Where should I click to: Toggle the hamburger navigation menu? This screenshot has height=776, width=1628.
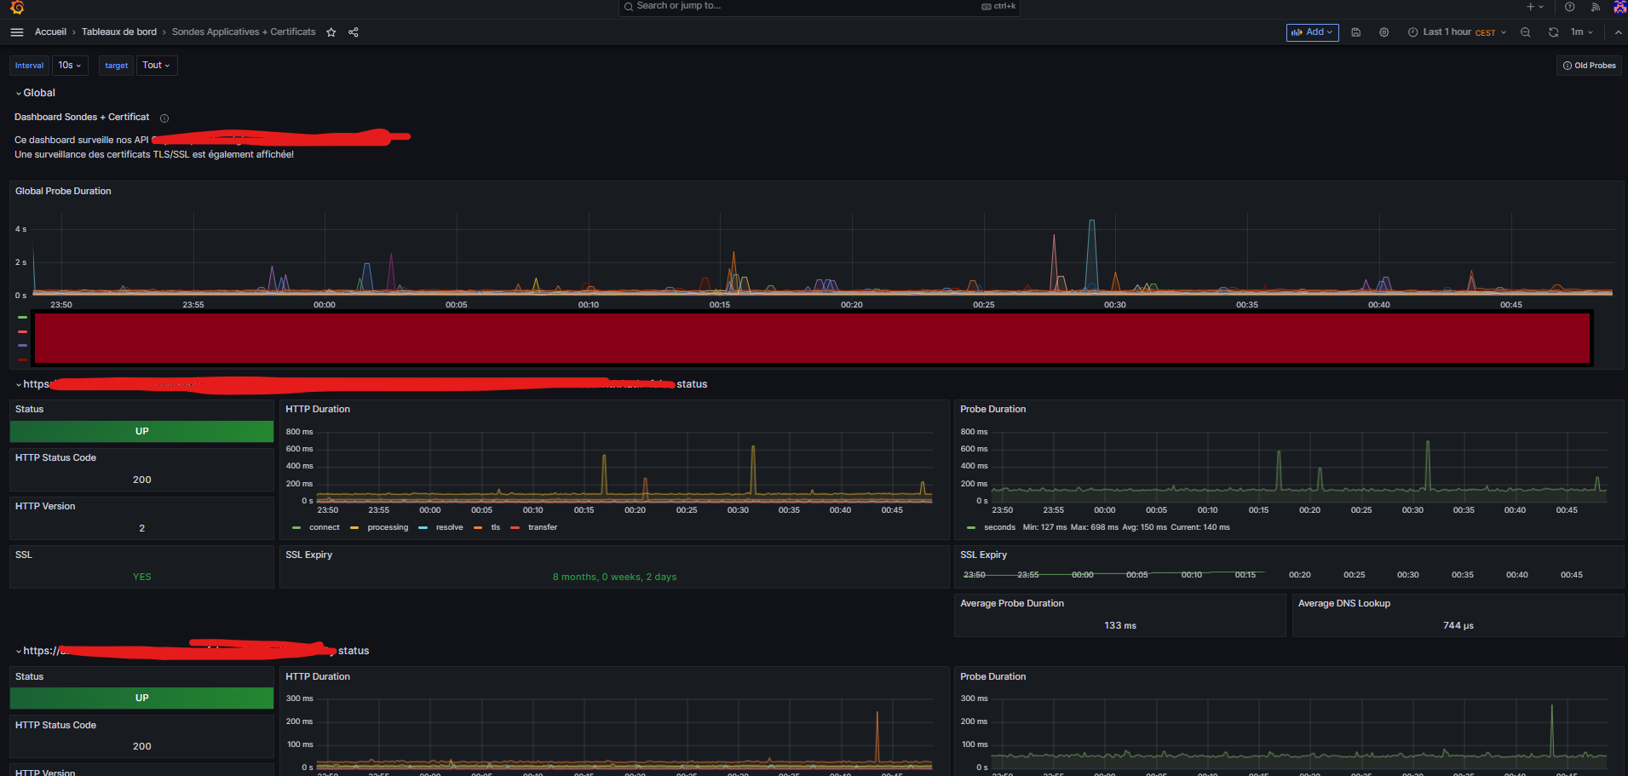(x=17, y=32)
